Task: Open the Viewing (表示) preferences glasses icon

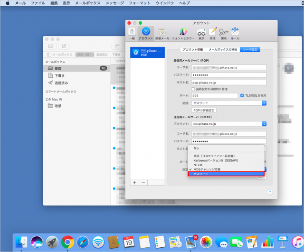Action: [x=201, y=33]
